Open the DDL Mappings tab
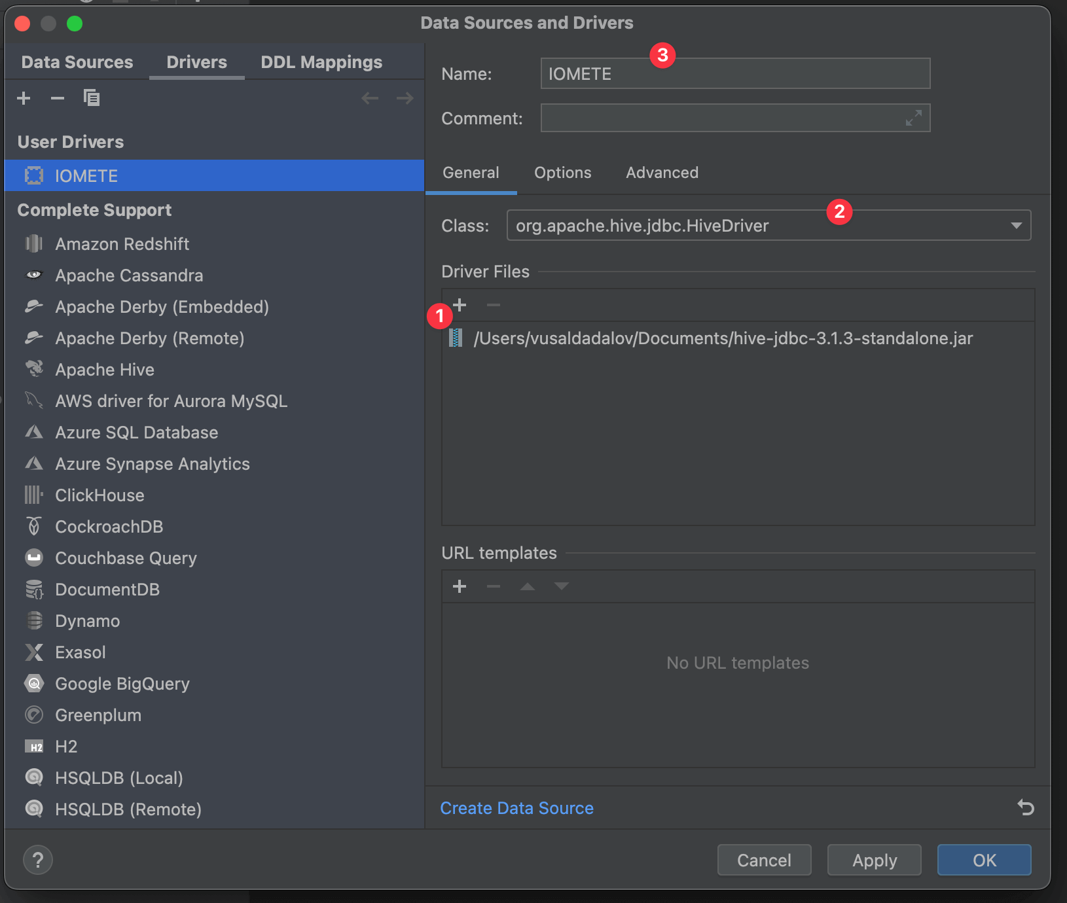Image resolution: width=1067 pixels, height=903 pixels. [321, 62]
